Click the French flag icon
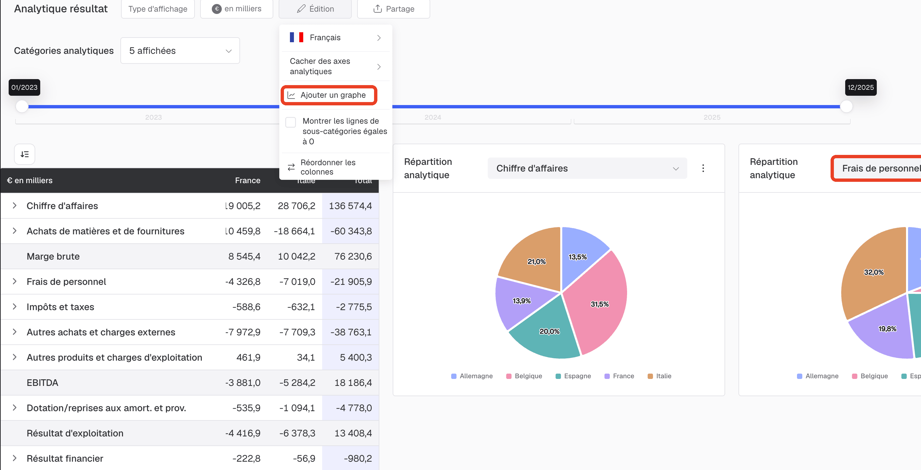 (296, 38)
